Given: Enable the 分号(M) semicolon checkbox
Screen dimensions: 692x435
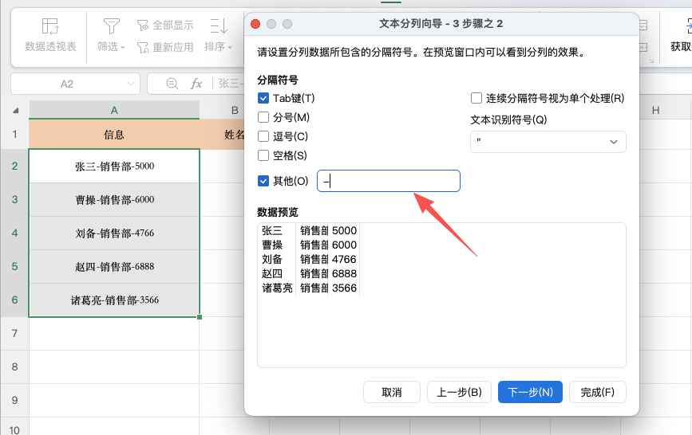Looking at the screenshot, I should click(x=263, y=117).
